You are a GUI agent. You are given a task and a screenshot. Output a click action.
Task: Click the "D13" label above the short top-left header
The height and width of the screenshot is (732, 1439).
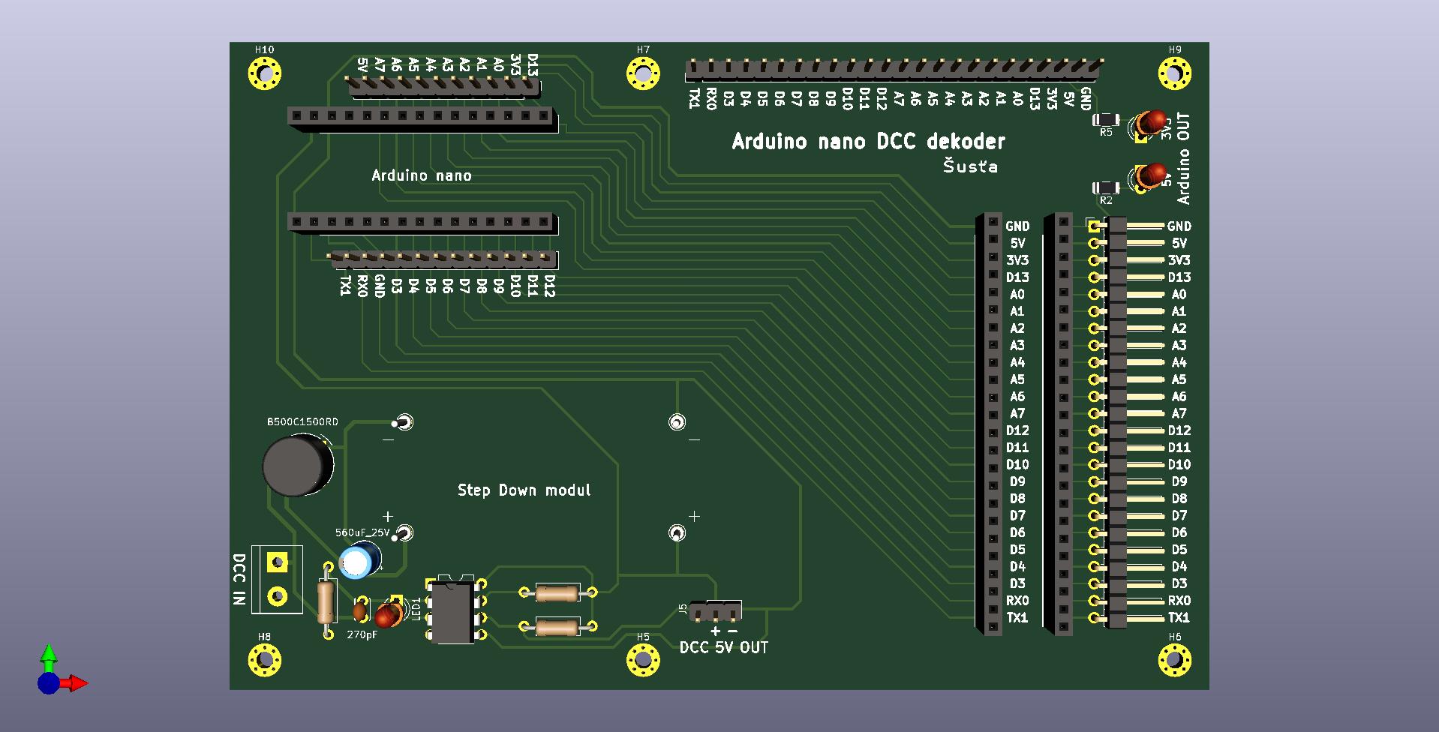tap(532, 65)
